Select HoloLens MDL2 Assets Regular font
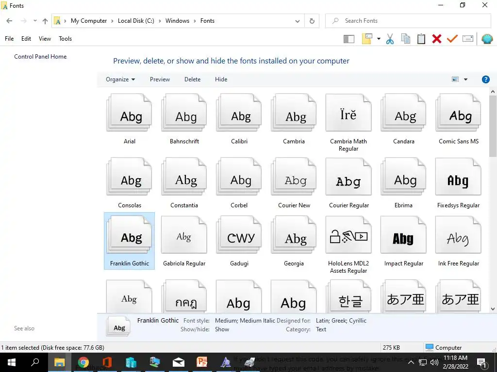Viewport: 497px width, 372px height. click(348, 245)
